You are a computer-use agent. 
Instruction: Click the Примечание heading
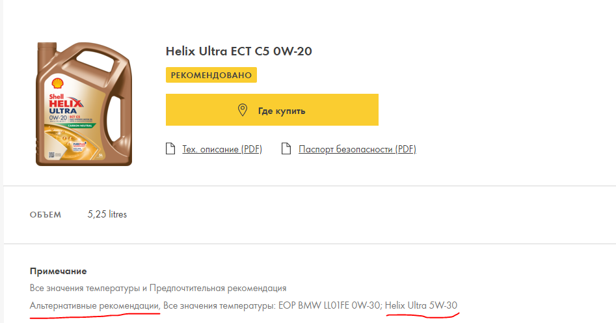point(58,271)
